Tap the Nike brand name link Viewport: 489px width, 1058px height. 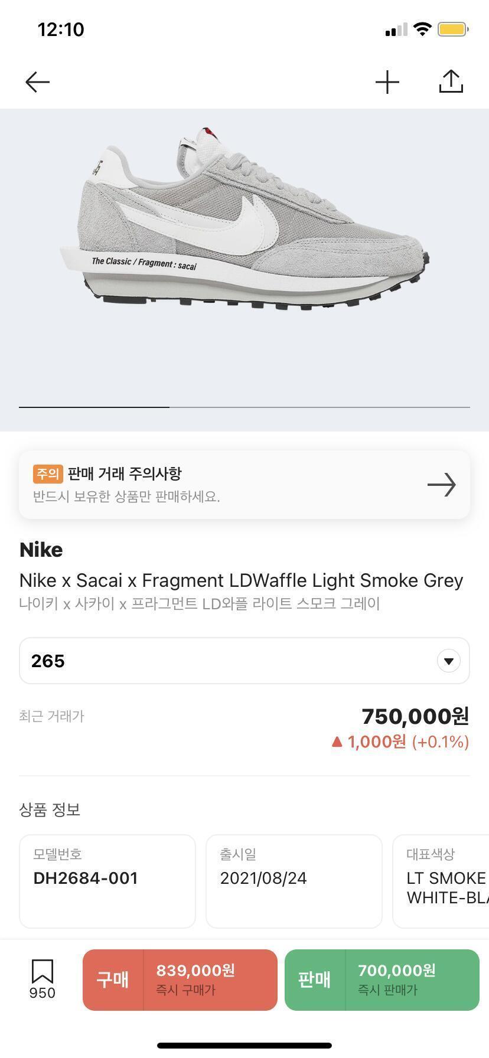41,550
